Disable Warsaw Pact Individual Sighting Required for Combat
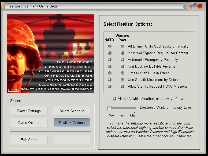This screenshot has height=156, width=208. pos(122,53)
